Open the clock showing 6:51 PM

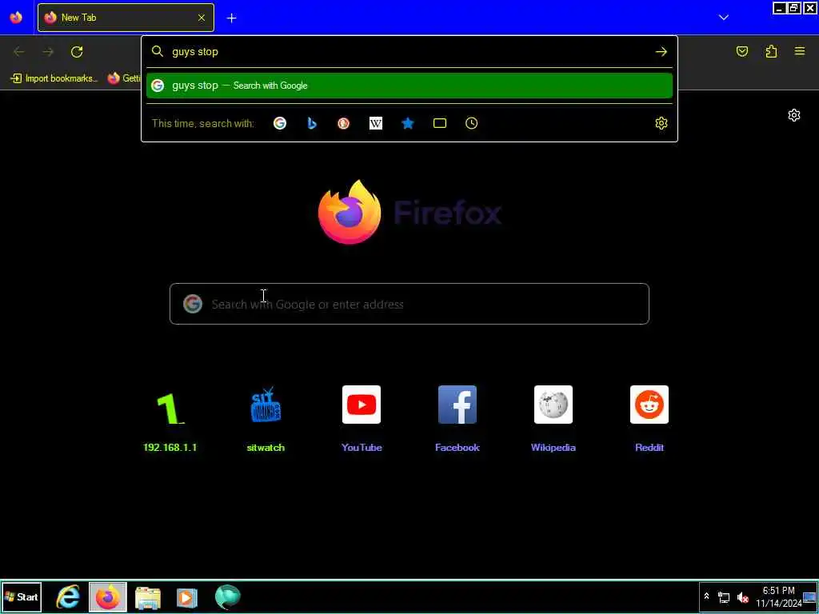point(778,596)
